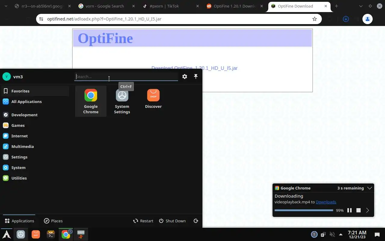This screenshot has height=241, width=385.
Task: Stop the videoplayback.mp4 download
Action: [359, 210]
